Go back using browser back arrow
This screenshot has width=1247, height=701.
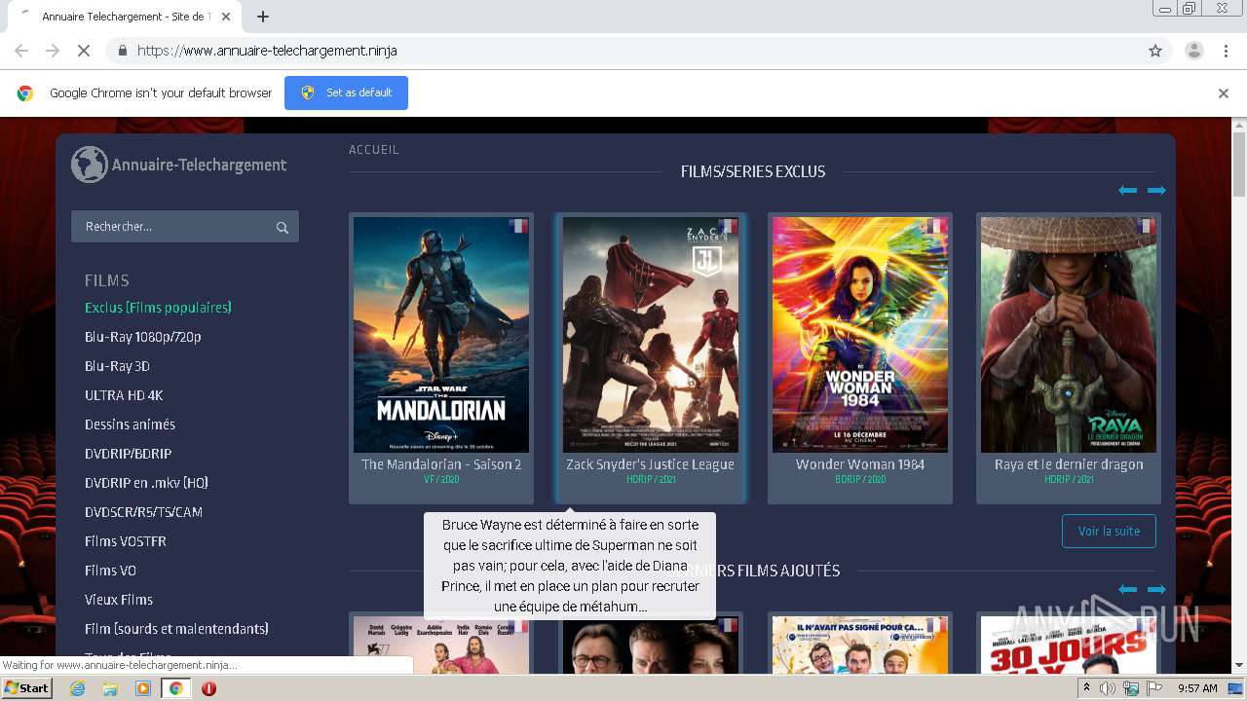point(21,51)
